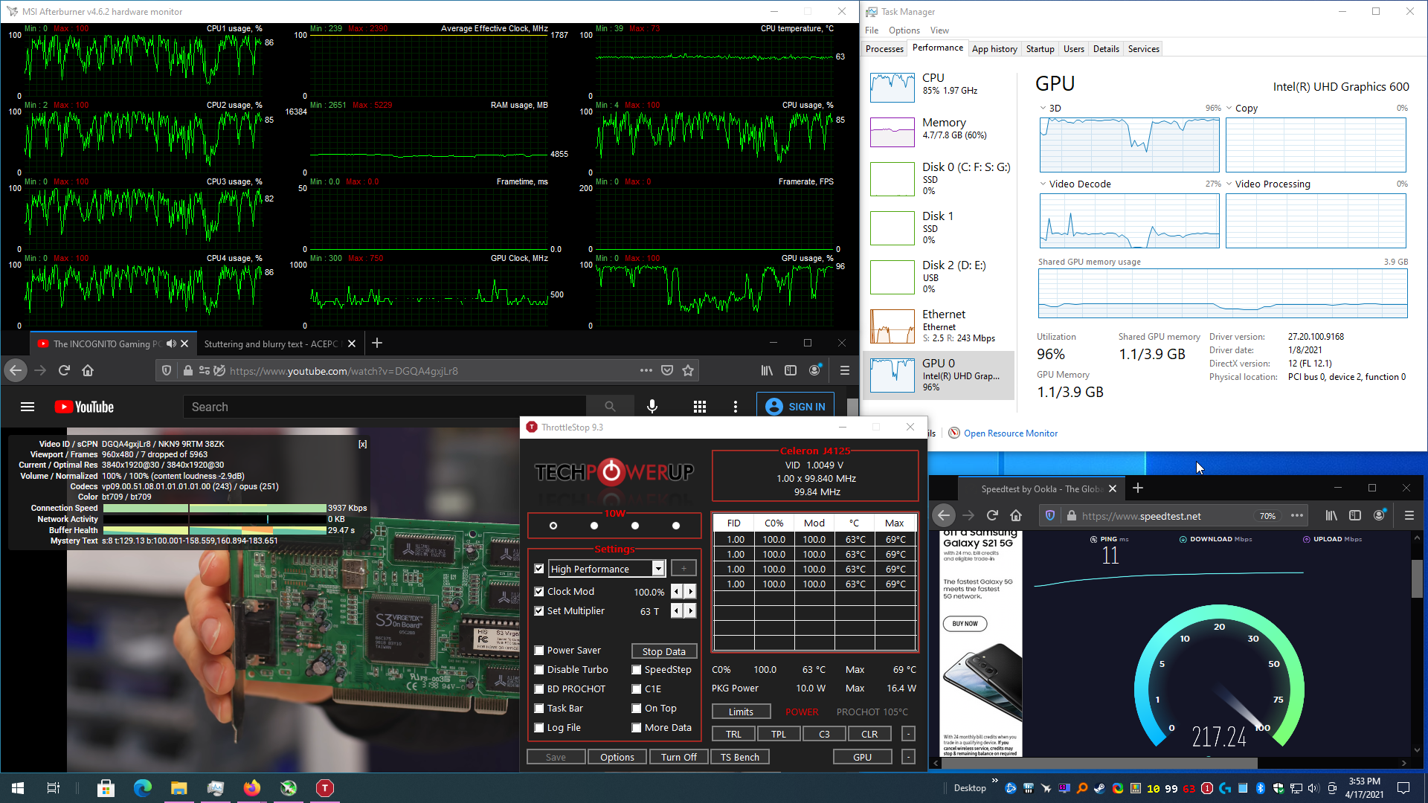
Task: Open Microsoft Store from taskbar
Action: (106, 787)
